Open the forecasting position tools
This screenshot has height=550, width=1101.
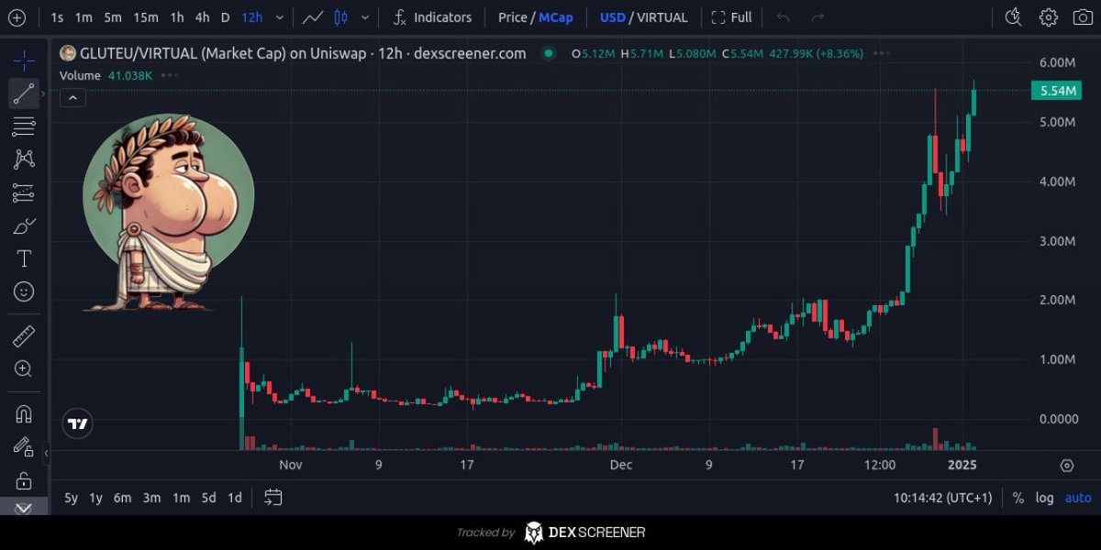pyautogui.click(x=24, y=192)
